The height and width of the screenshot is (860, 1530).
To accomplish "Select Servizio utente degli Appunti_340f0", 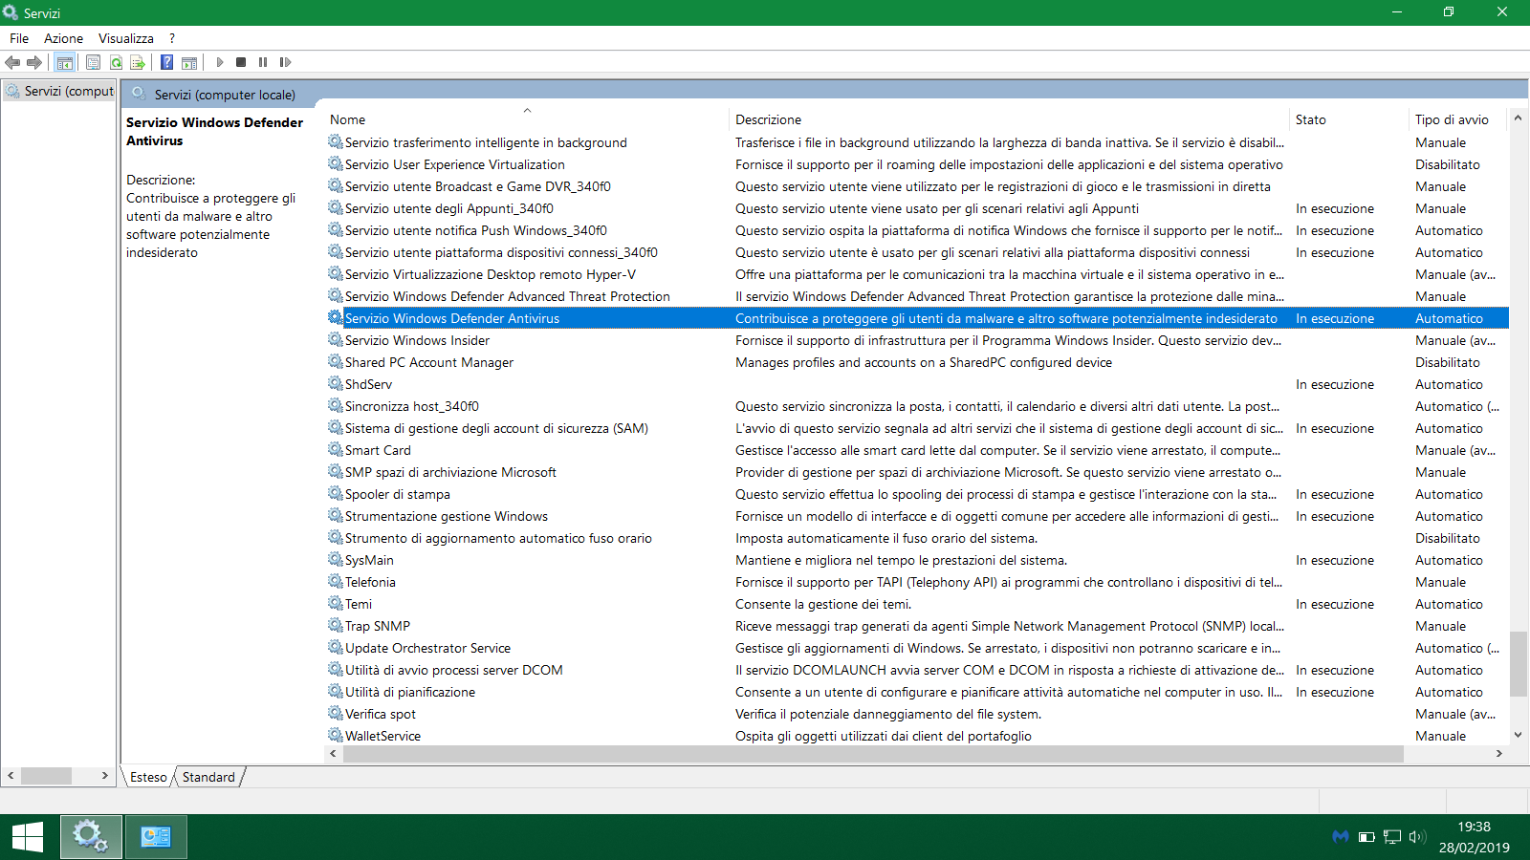I will [917, 208].
